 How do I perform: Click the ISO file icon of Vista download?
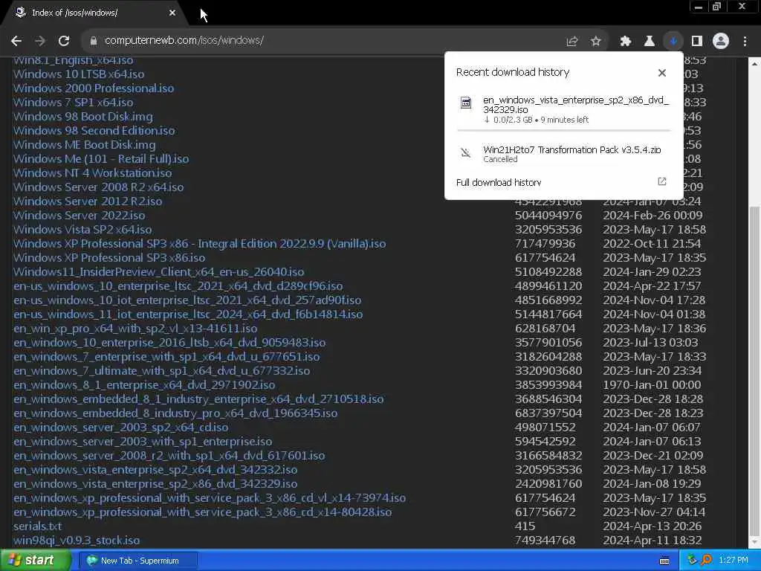466,103
